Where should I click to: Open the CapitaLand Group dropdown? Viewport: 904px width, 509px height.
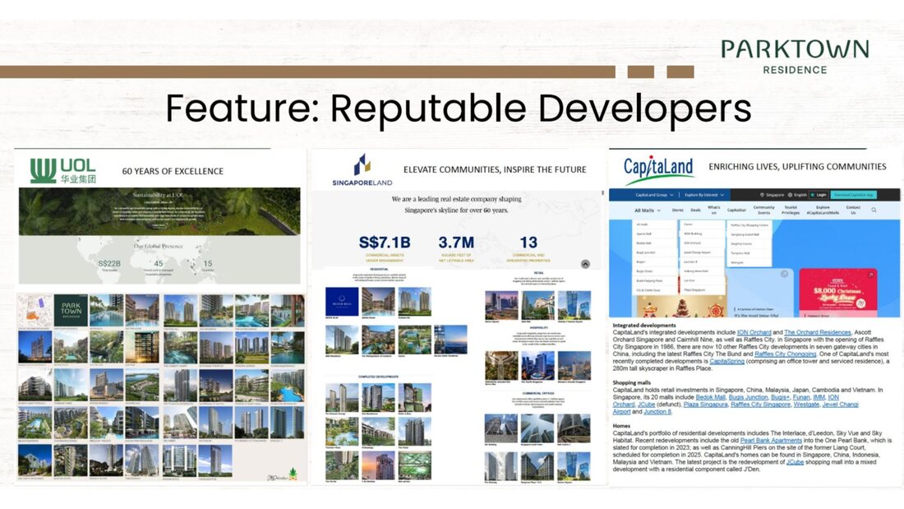pos(654,195)
